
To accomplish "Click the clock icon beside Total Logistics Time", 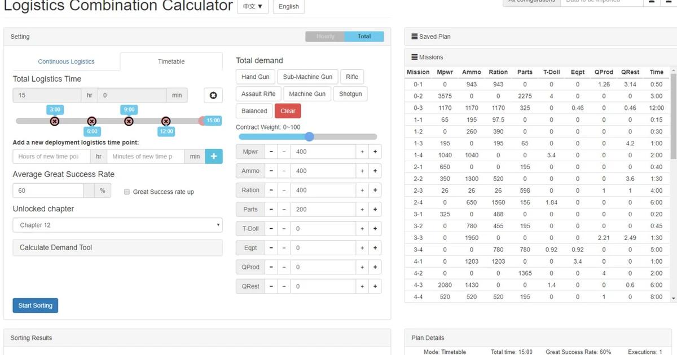I will pos(213,95).
